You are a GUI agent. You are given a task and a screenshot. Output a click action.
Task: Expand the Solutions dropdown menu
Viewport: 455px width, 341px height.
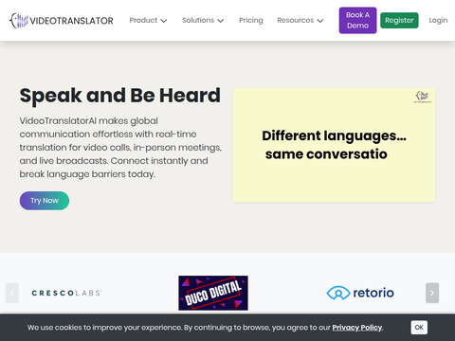click(203, 20)
